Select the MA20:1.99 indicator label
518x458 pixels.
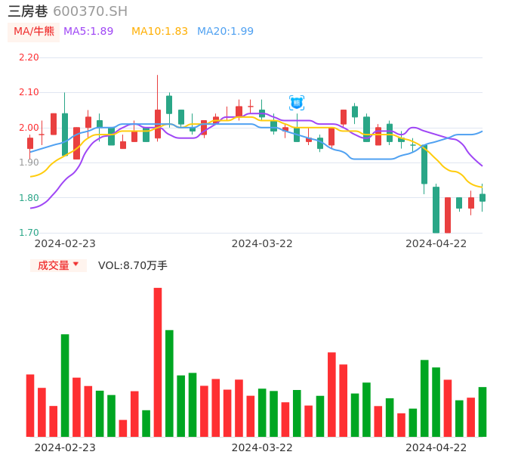225,32
